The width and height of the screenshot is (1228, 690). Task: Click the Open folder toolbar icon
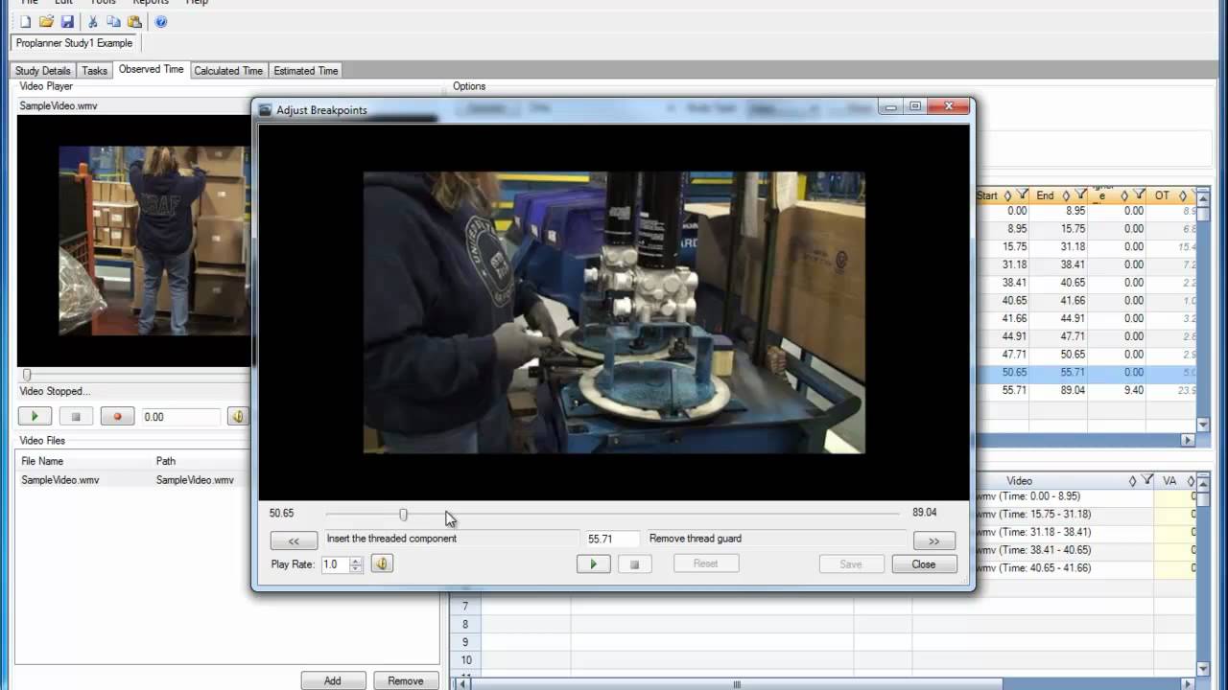(x=46, y=22)
